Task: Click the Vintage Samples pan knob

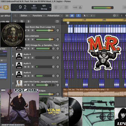Action: tap(58, 48)
